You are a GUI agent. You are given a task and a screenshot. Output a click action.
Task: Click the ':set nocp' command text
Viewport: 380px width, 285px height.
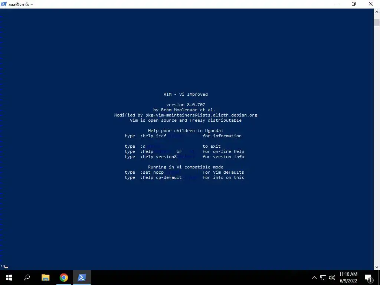coord(152,172)
